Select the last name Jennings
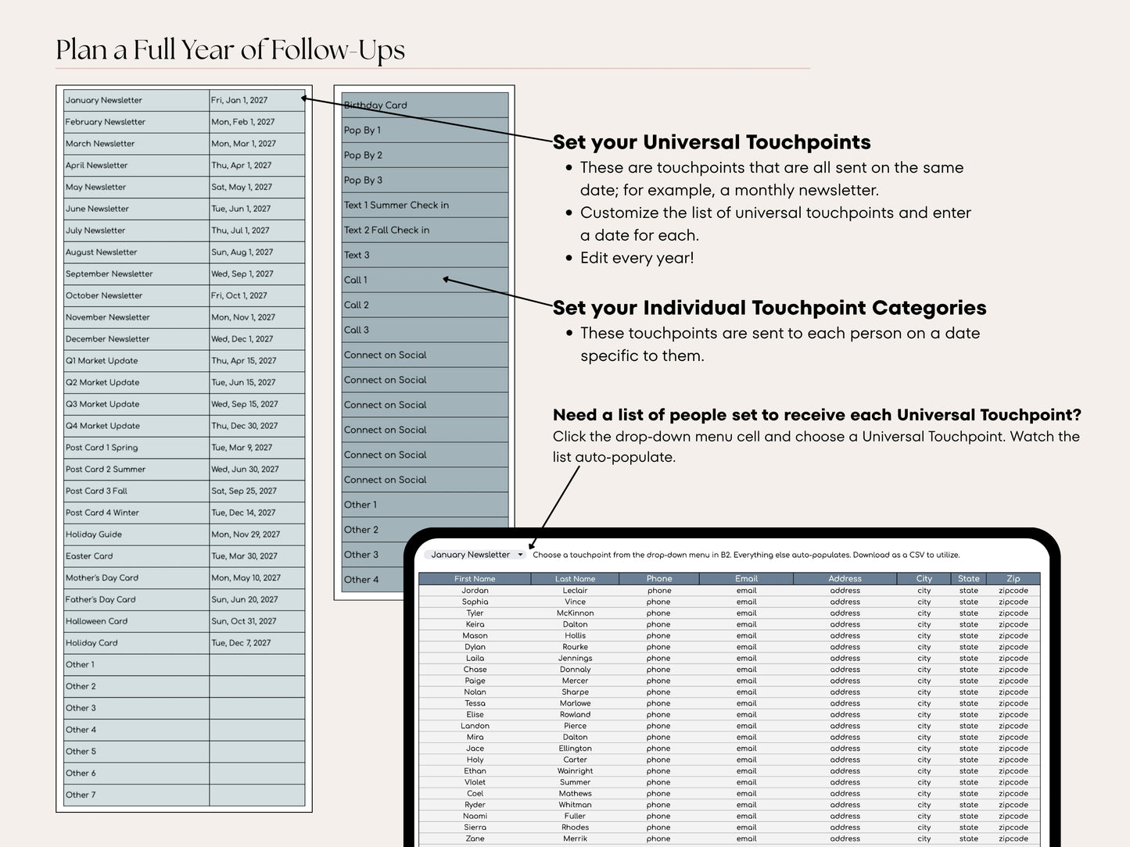Screen dimensions: 1130x847 click(575, 659)
